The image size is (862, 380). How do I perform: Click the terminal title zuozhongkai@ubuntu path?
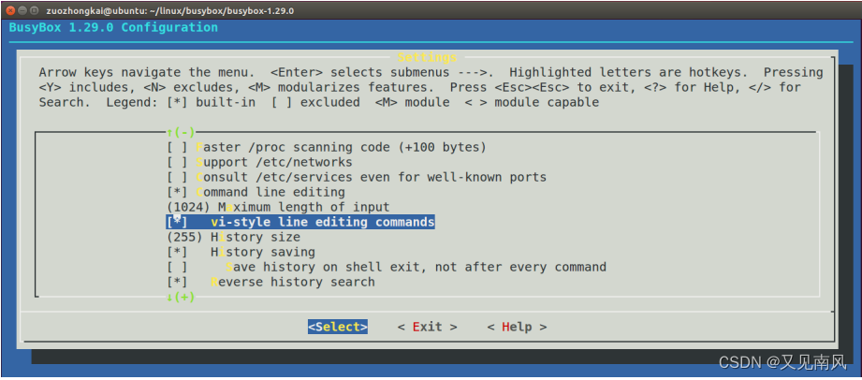point(169,10)
